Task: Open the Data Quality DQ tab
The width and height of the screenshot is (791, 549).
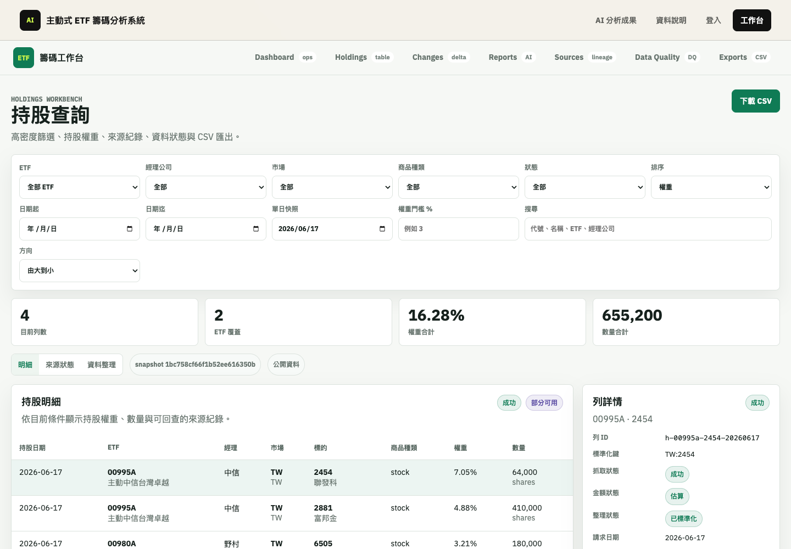Action: click(667, 57)
